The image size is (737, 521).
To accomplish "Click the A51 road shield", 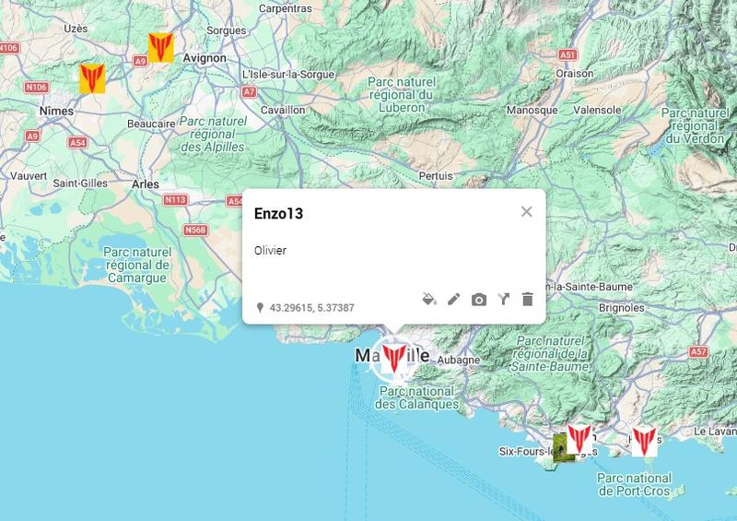I will [567, 54].
